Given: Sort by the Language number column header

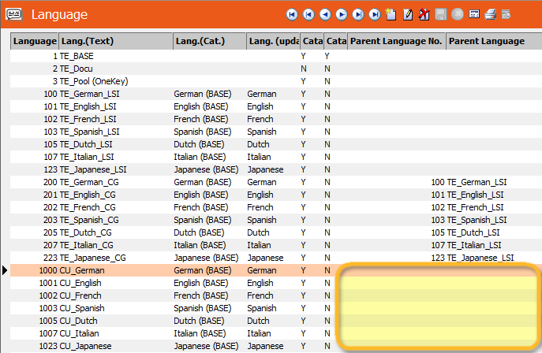Looking at the screenshot, I should click(35, 42).
